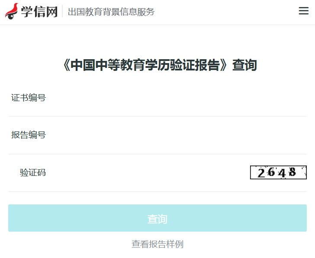
Task: Focus the 证书编号 input field
Action: click(x=173, y=98)
